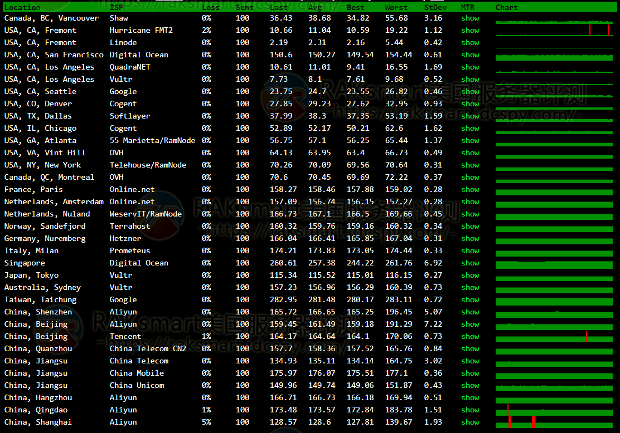Select the 5% loss value for Shanghai
This screenshot has height=433, width=620.
click(x=206, y=422)
